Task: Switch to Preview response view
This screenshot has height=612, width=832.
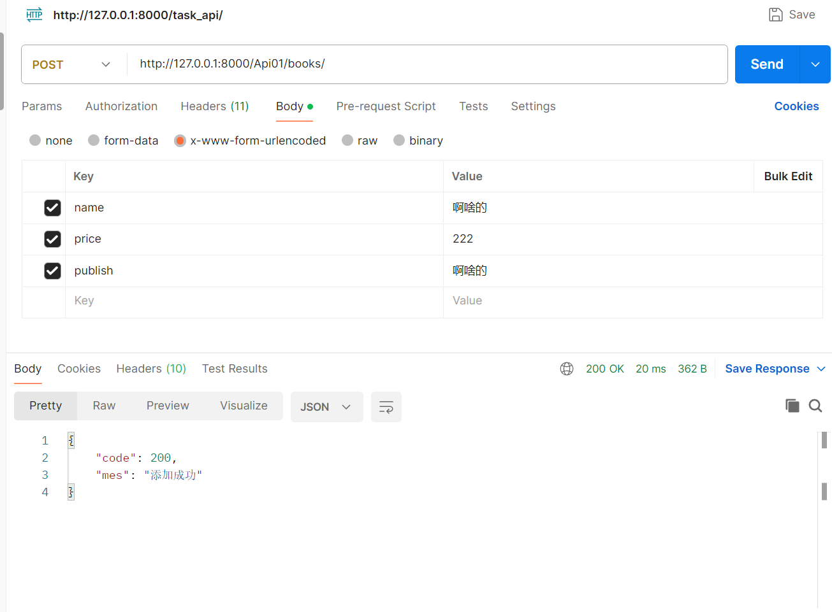Action: pos(168,406)
